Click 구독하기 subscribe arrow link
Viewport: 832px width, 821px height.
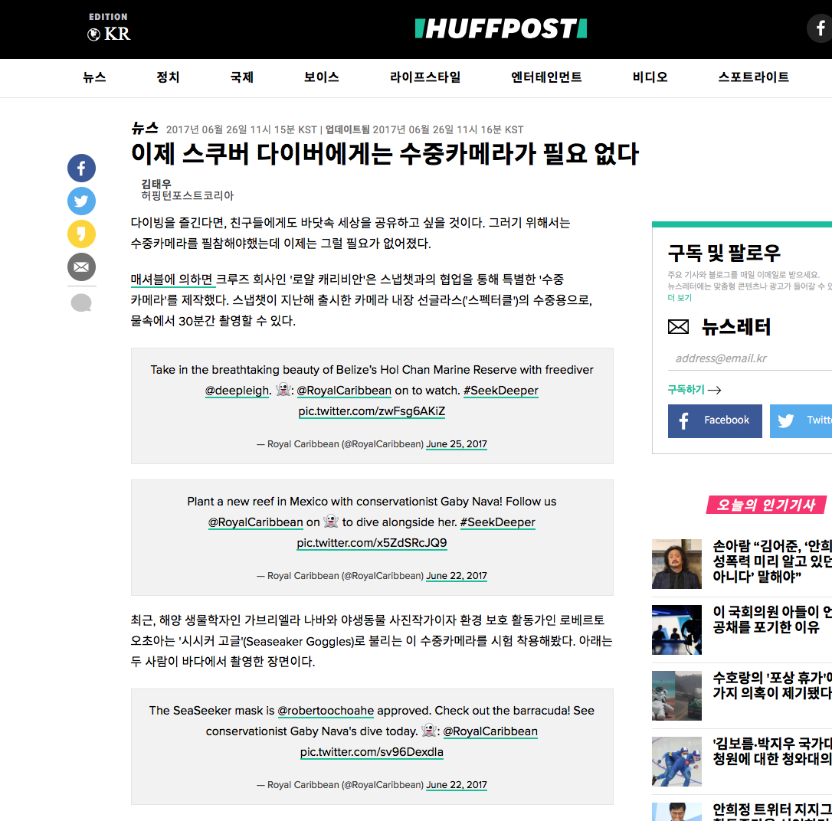pyautogui.click(x=694, y=390)
